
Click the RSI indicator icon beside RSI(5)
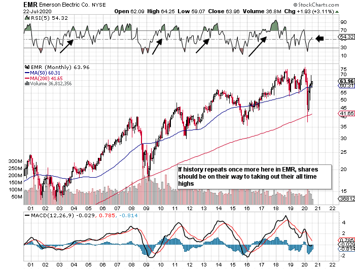tap(27, 18)
